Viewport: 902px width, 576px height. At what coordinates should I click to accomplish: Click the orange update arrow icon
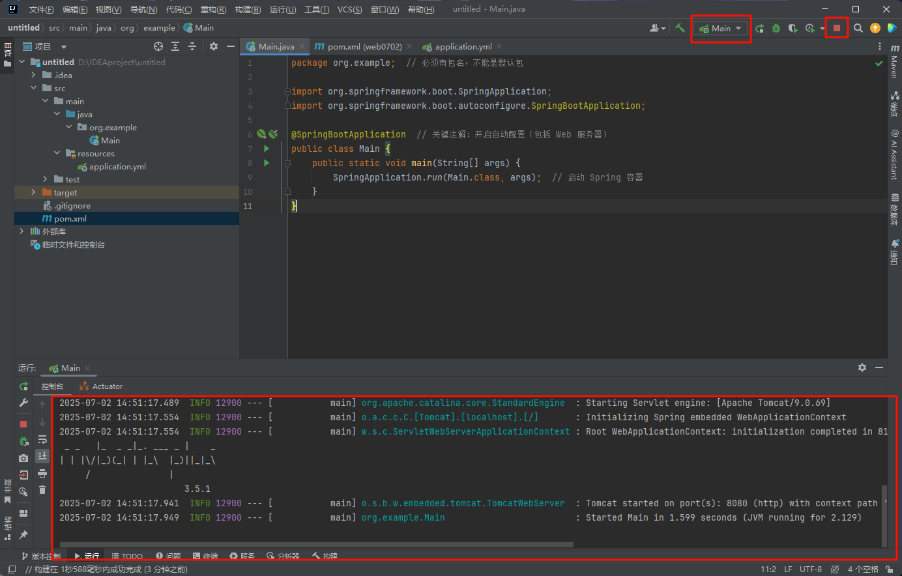(875, 28)
